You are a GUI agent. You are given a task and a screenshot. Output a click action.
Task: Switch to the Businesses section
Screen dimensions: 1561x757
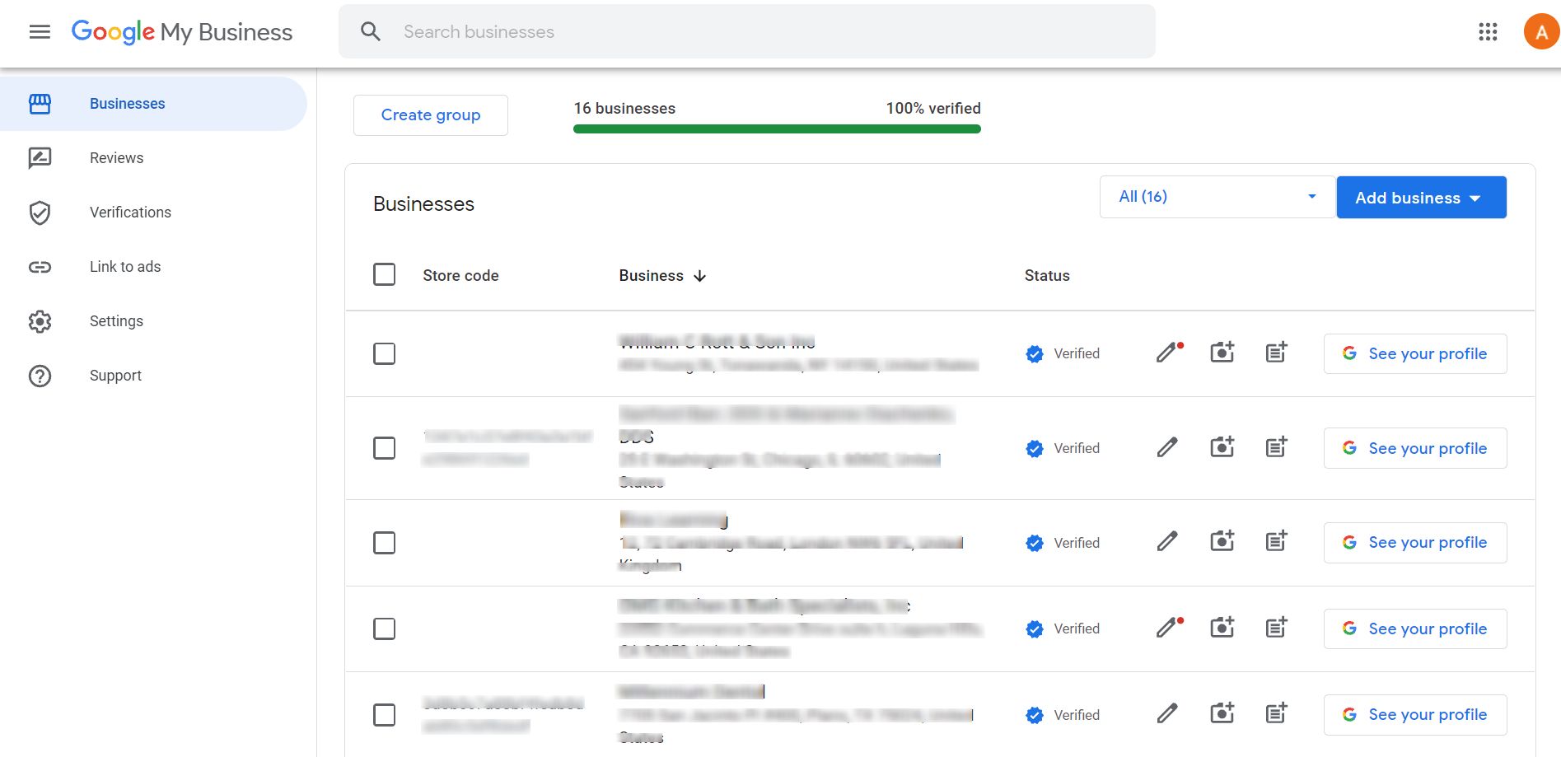pos(127,103)
